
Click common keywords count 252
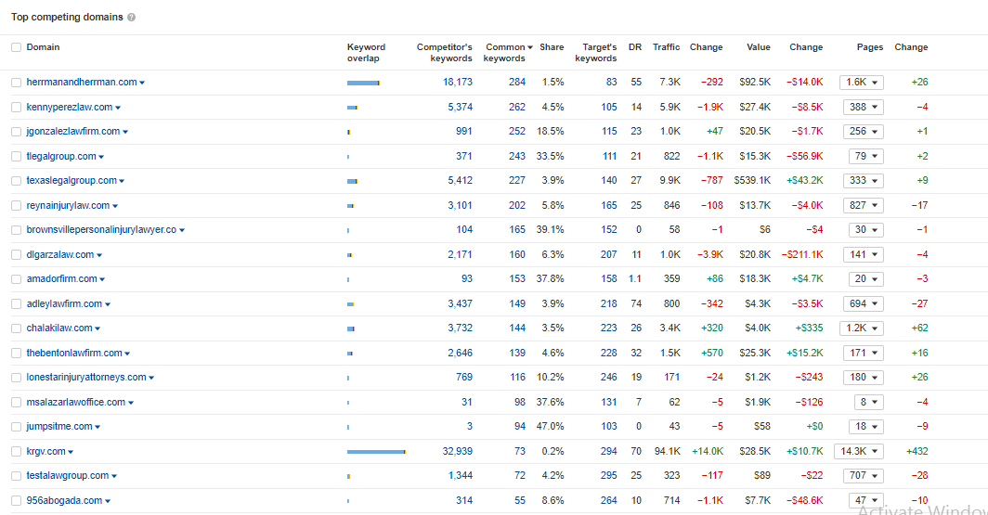point(517,131)
